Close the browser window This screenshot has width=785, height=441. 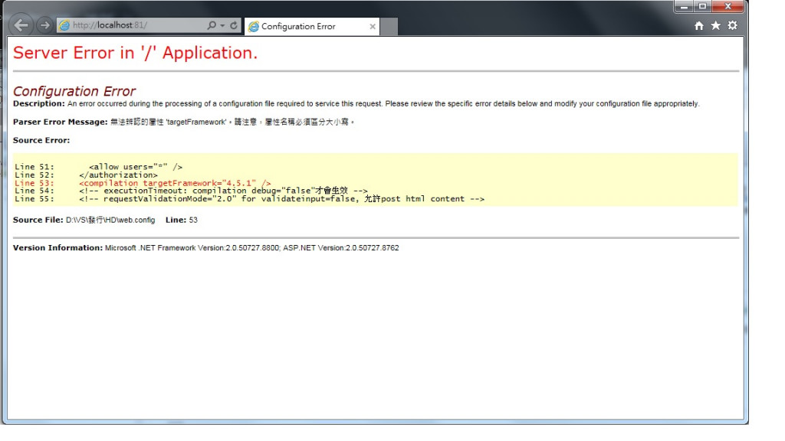coord(728,6)
